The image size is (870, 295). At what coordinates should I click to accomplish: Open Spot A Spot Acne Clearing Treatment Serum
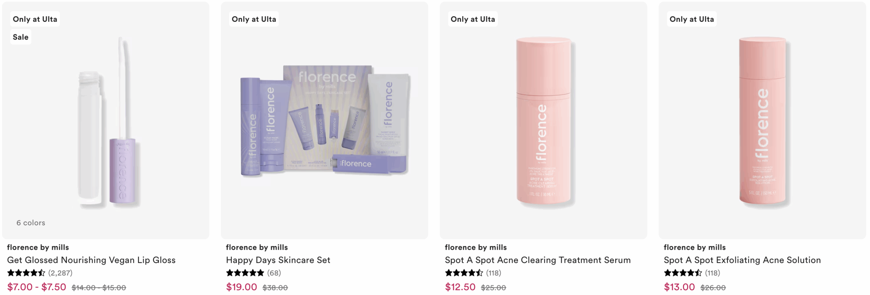[x=537, y=260]
